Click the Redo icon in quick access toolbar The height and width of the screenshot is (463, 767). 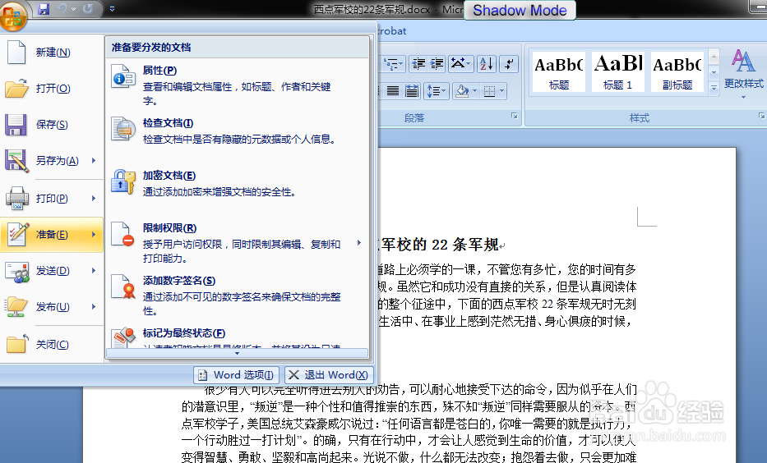[88, 9]
